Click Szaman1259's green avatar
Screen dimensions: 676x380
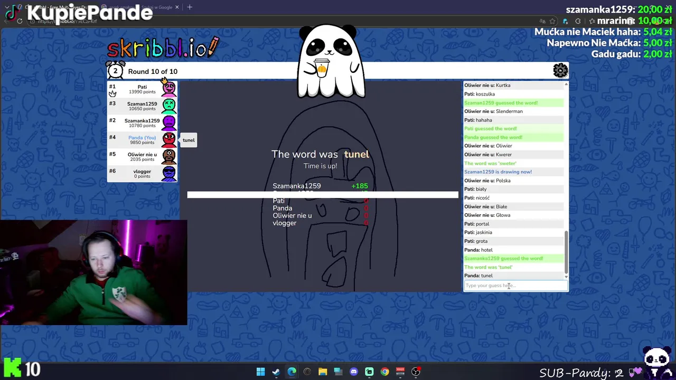[169, 106]
